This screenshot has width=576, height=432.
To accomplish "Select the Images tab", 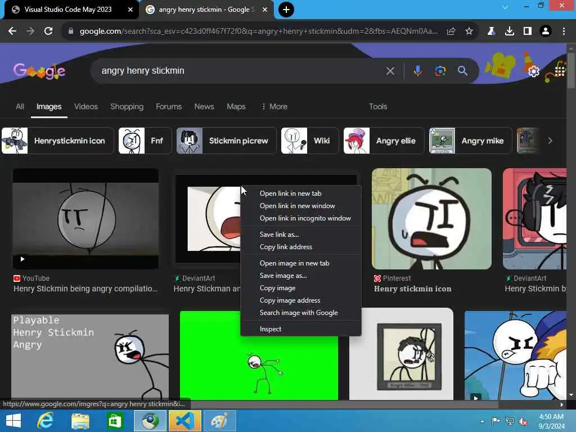I will pos(49,106).
